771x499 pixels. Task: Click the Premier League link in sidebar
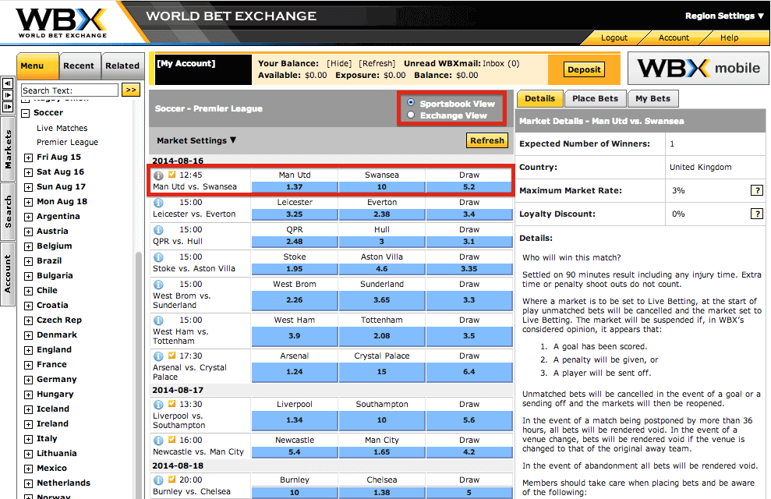(x=67, y=143)
